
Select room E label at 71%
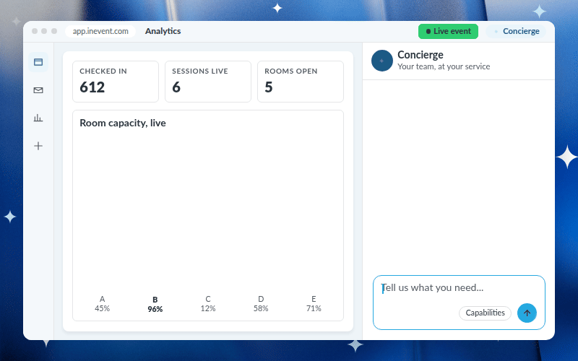[x=314, y=304]
